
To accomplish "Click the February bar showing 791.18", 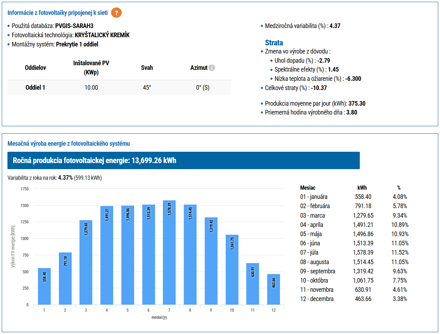I will point(65,278).
